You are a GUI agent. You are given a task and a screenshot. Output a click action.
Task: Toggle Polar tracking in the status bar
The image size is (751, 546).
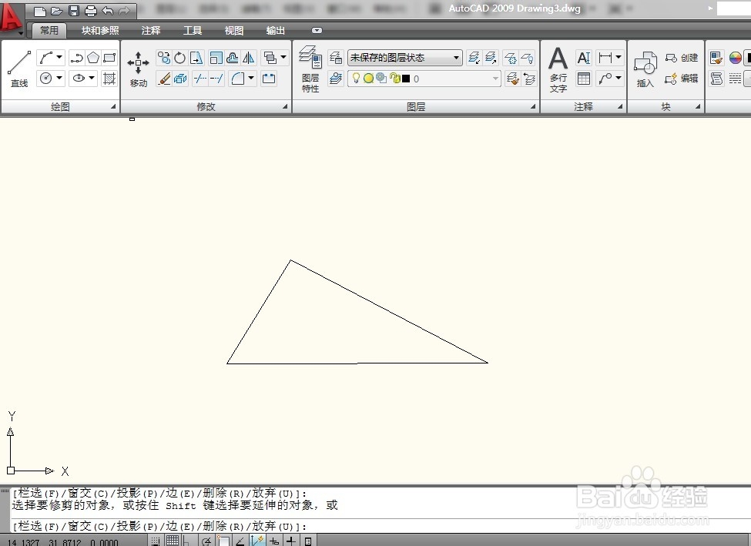[206, 541]
